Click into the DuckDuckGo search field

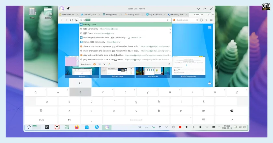tap(186, 20)
